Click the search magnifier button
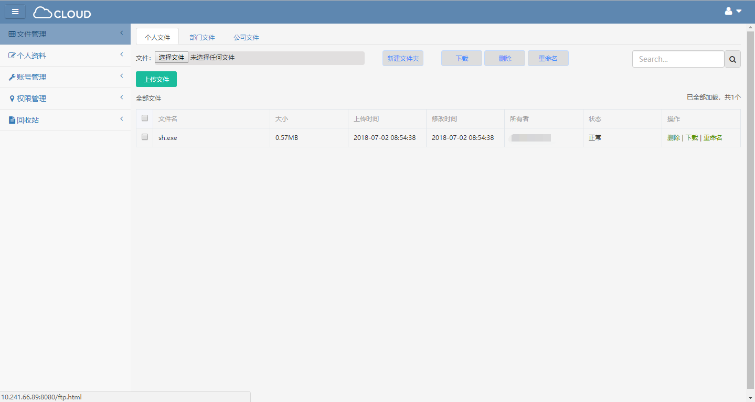 point(732,59)
